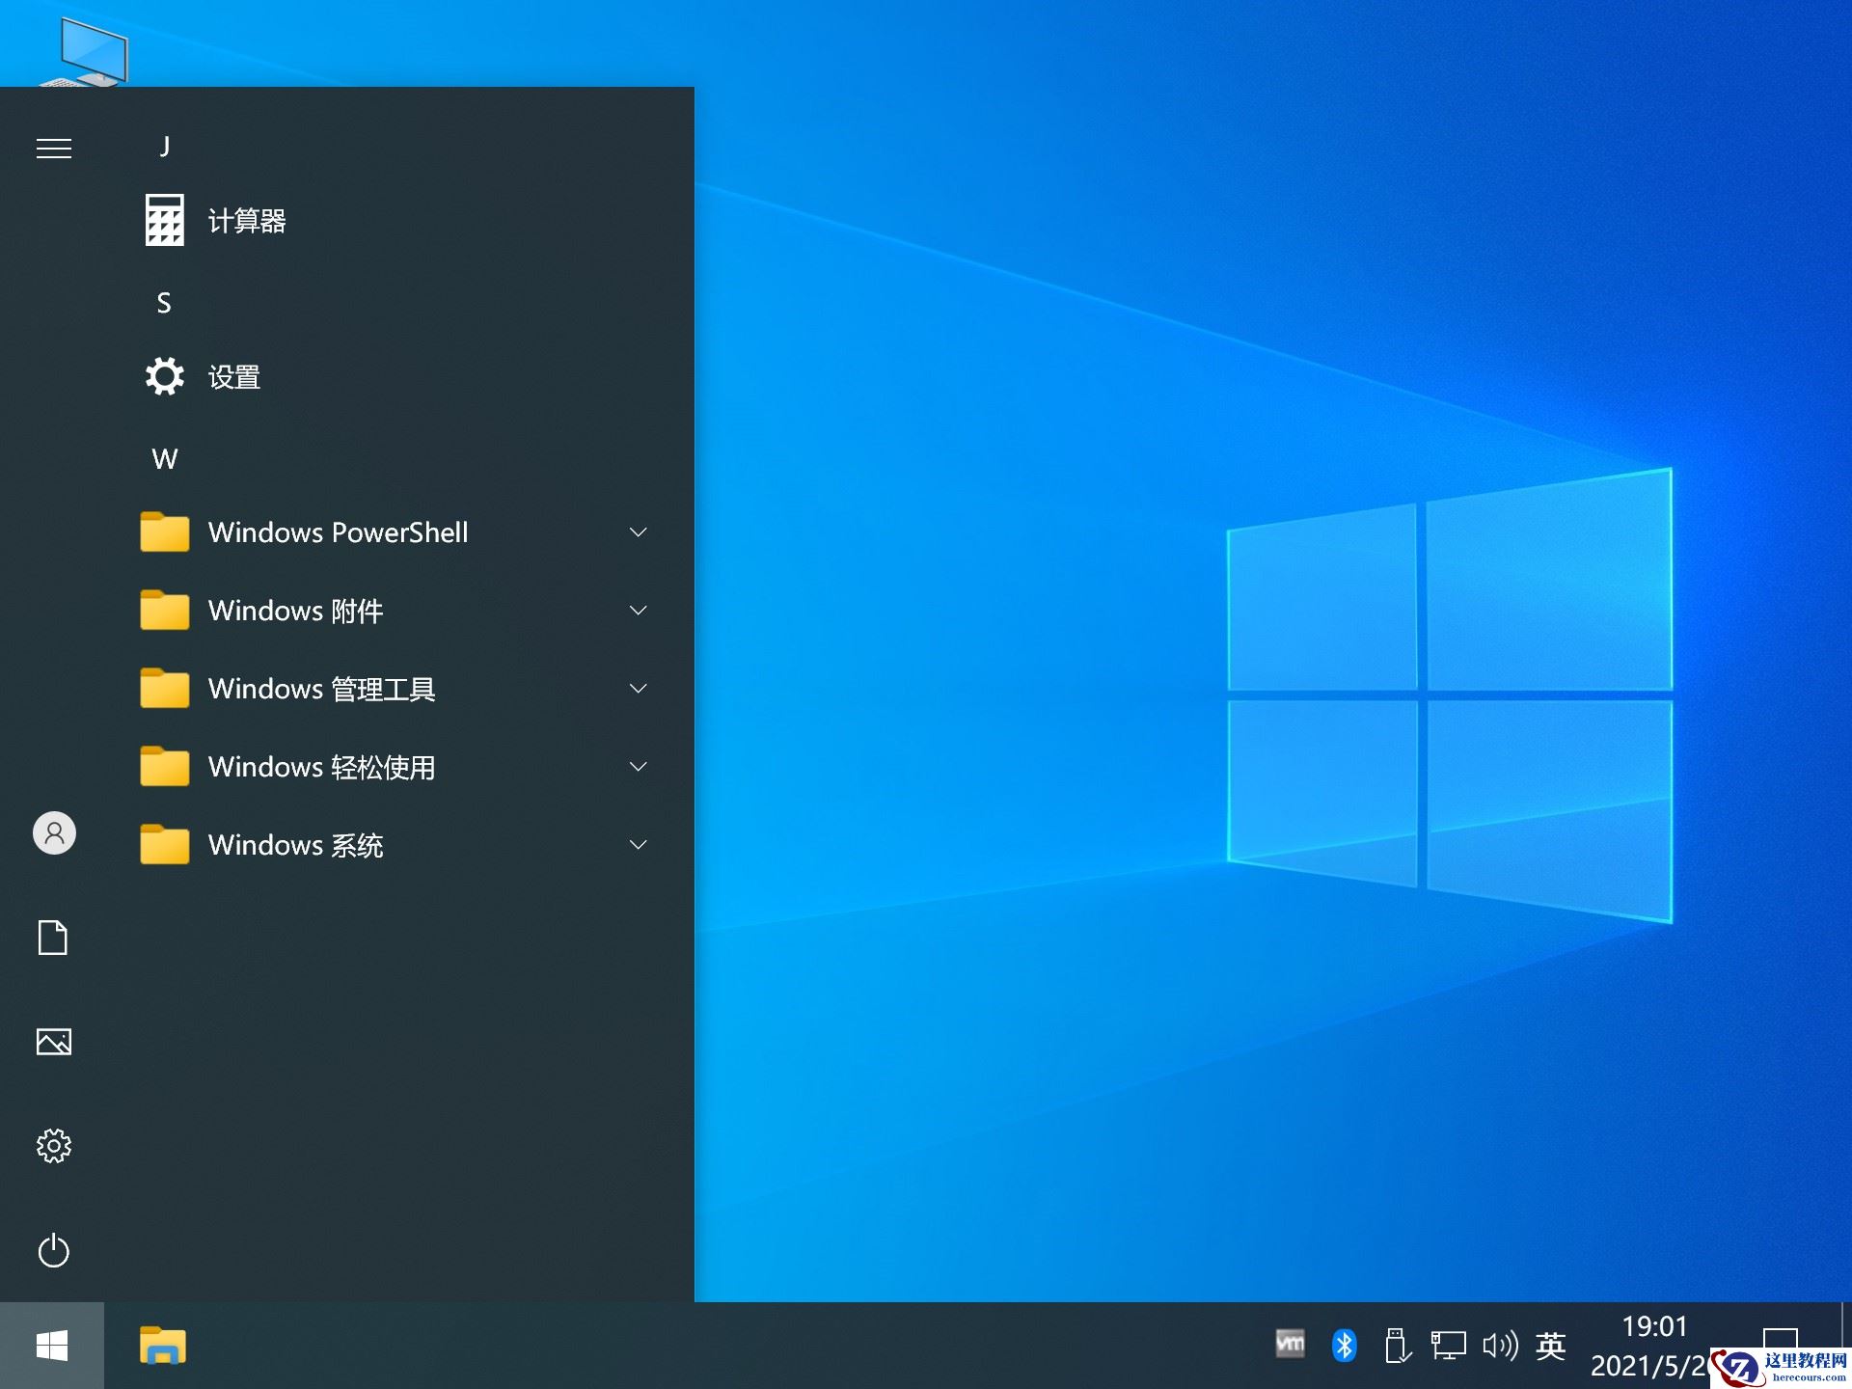Select the letter W section header
This screenshot has height=1389, width=1852.
164,458
